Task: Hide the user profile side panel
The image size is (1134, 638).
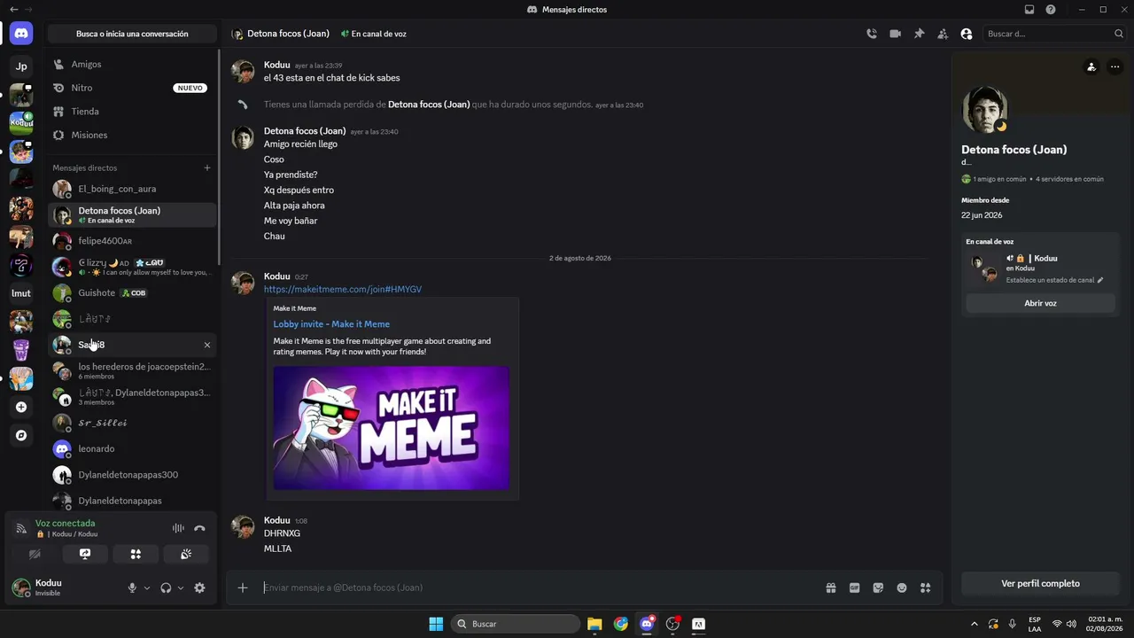Action: (967, 34)
